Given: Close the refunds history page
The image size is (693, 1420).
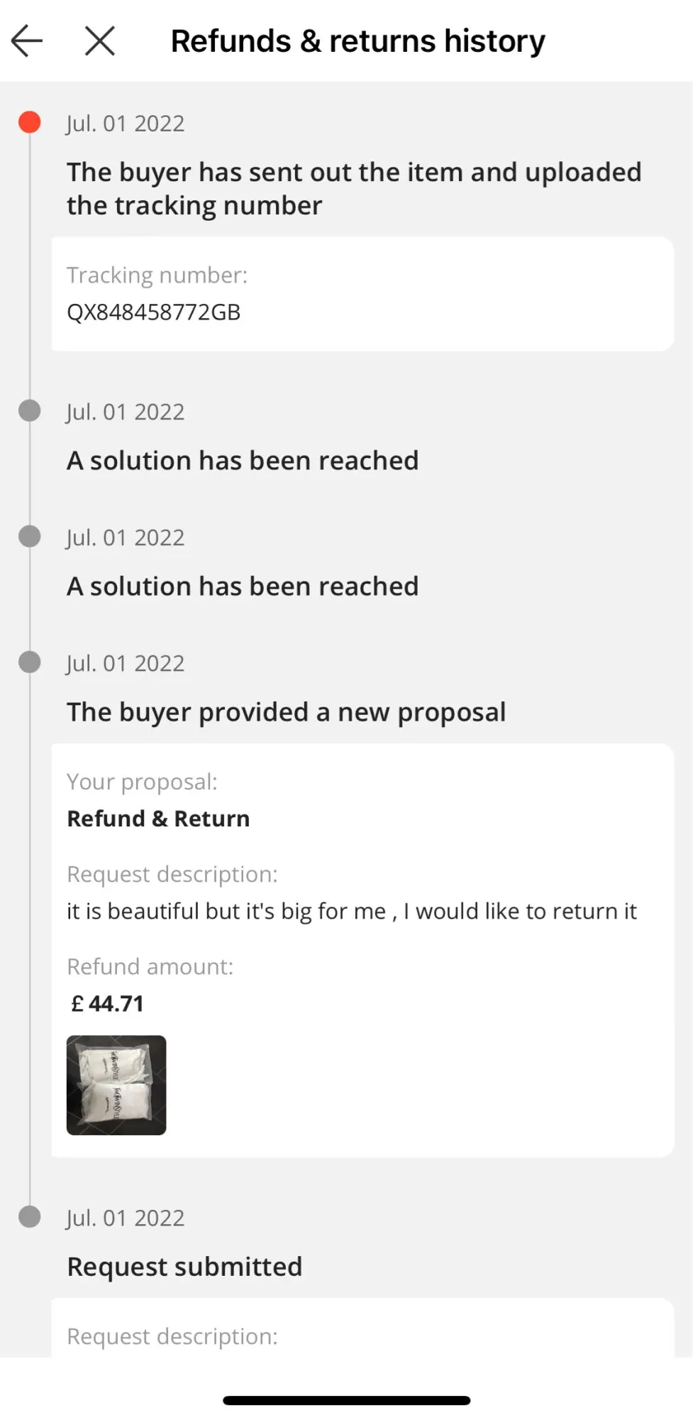Looking at the screenshot, I should (x=99, y=41).
